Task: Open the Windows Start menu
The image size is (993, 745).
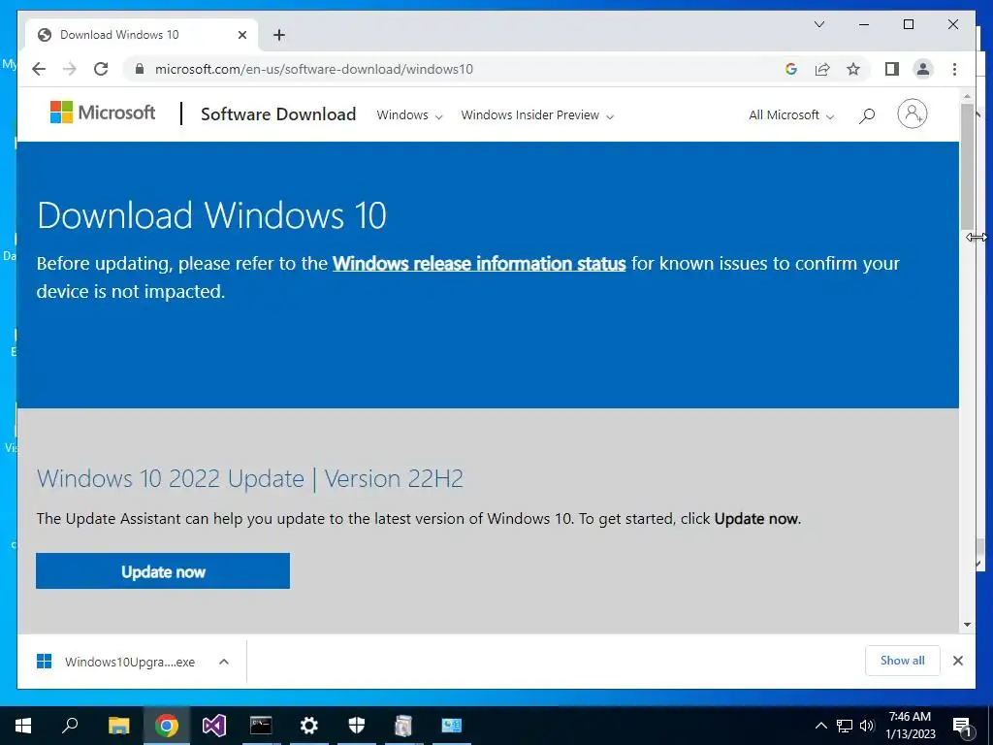Action: coord(23,726)
